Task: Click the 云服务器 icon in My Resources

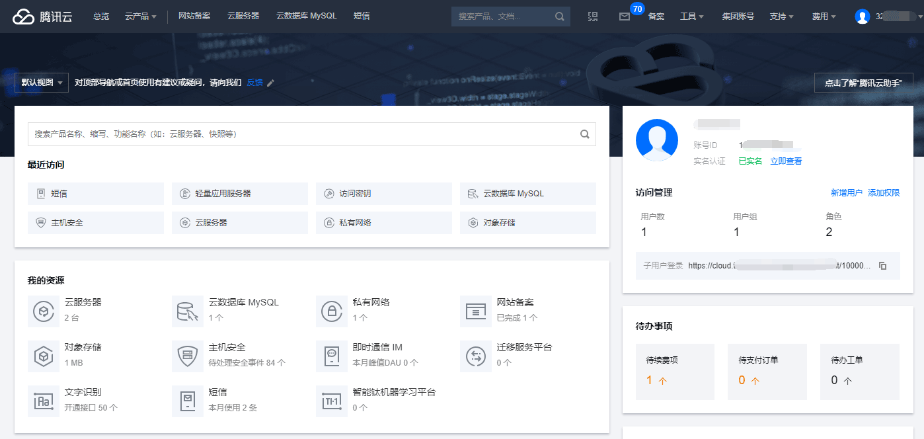Action: click(44, 311)
